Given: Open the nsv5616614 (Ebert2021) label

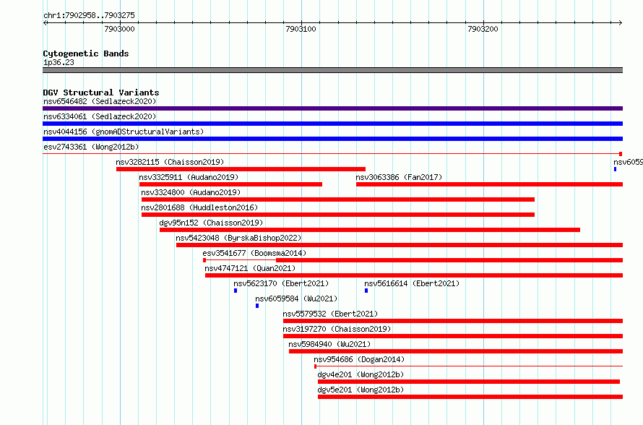Looking at the screenshot, I should point(412,283).
